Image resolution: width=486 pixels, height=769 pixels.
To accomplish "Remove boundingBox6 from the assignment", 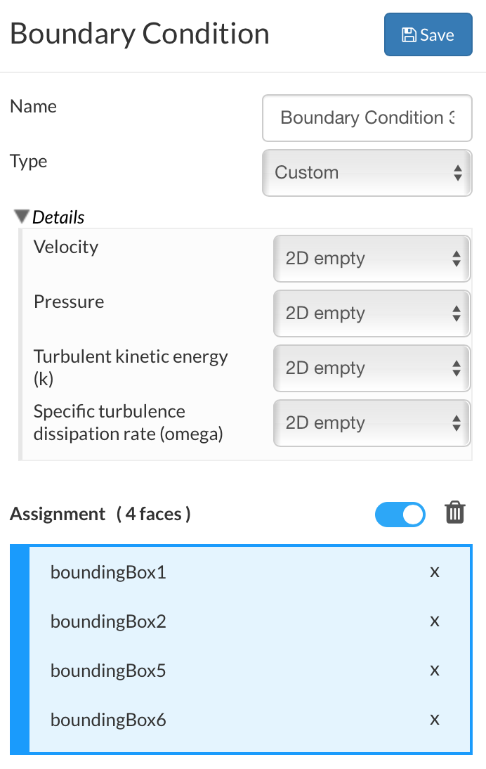I will pyautogui.click(x=435, y=720).
